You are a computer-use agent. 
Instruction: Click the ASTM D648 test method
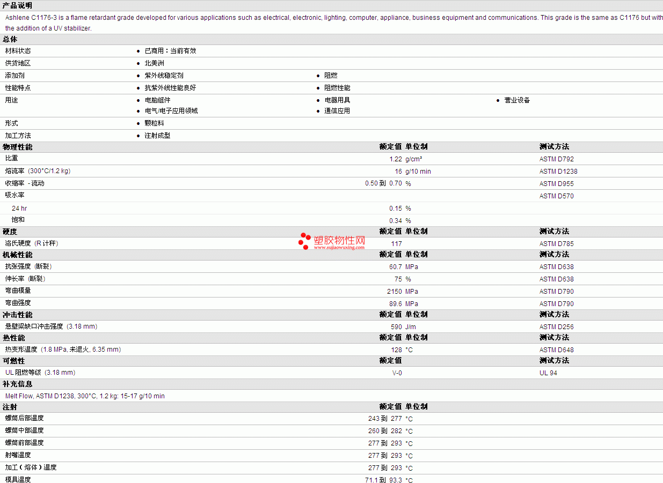click(x=557, y=350)
